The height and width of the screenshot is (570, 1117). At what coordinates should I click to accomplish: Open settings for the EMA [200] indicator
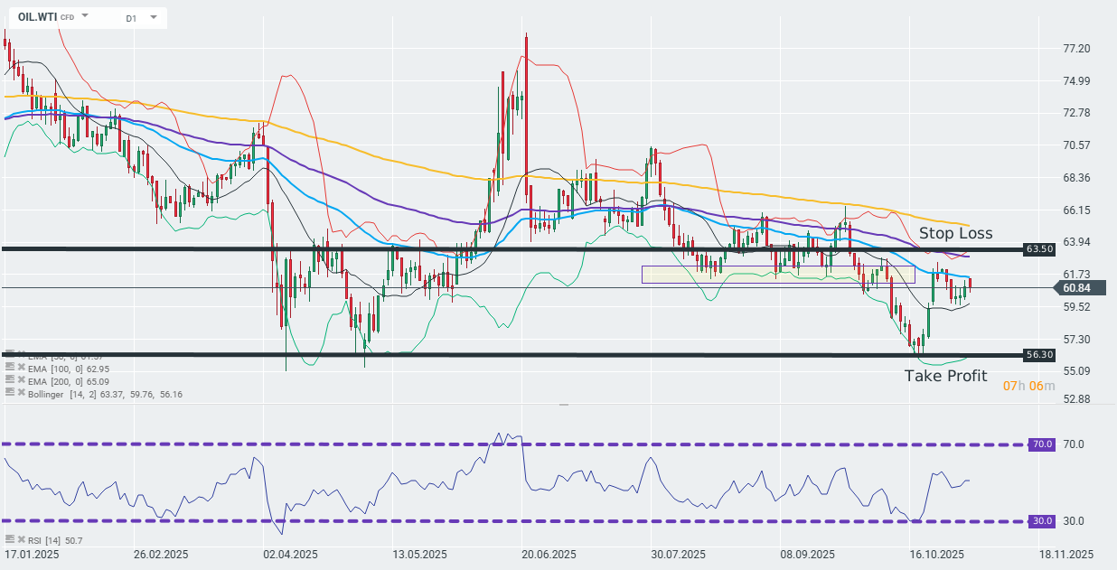10,380
